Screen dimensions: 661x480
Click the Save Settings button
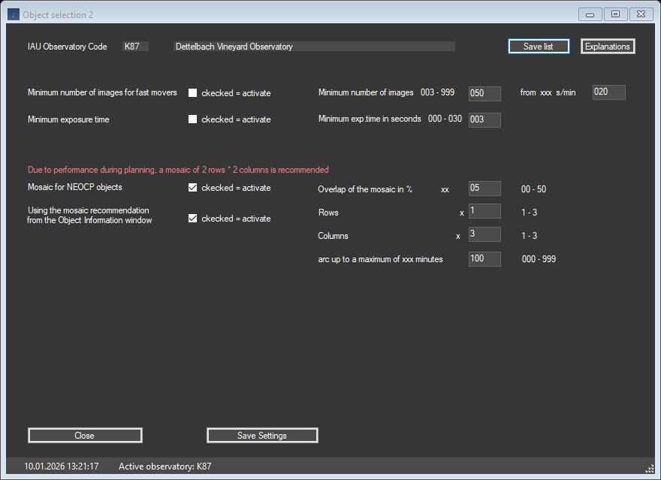click(261, 435)
